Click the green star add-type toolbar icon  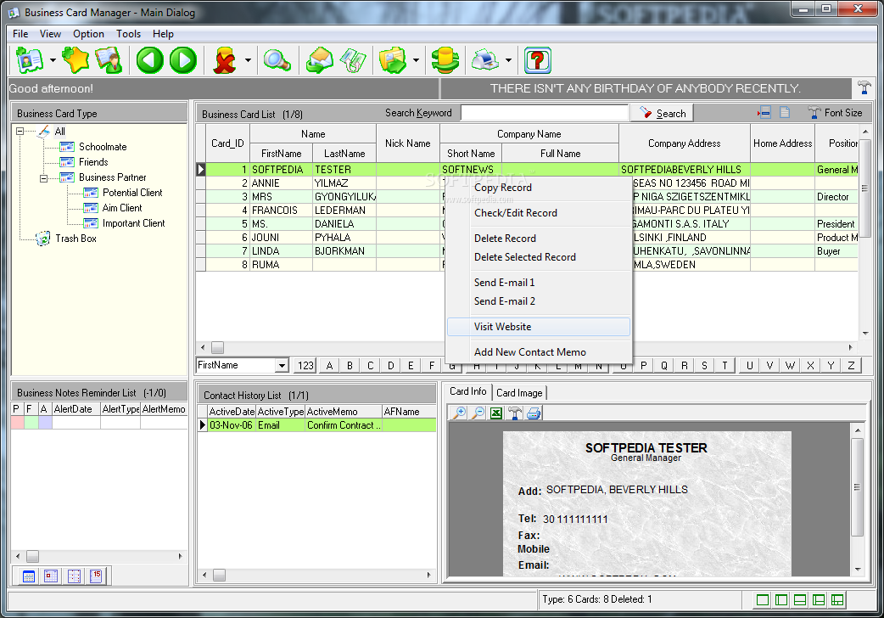click(76, 59)
